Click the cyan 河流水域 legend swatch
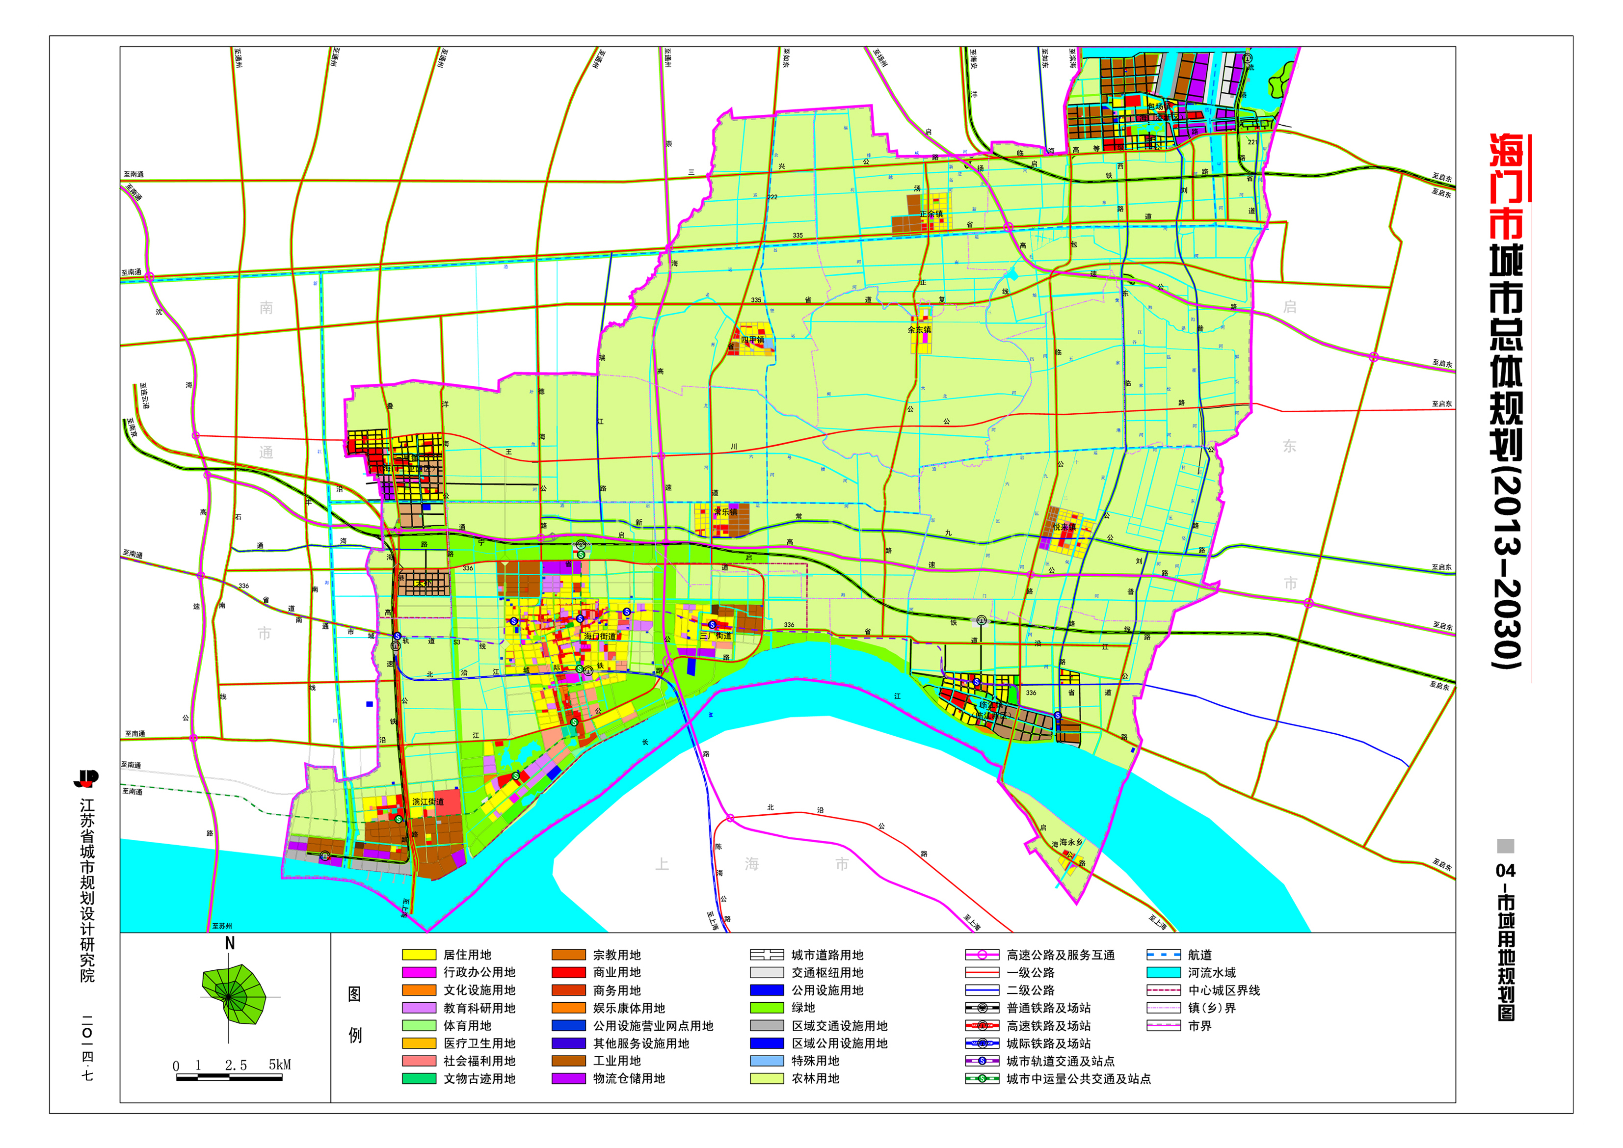The height and width of the screenshot is (1148, 1623). point(1164,973)
